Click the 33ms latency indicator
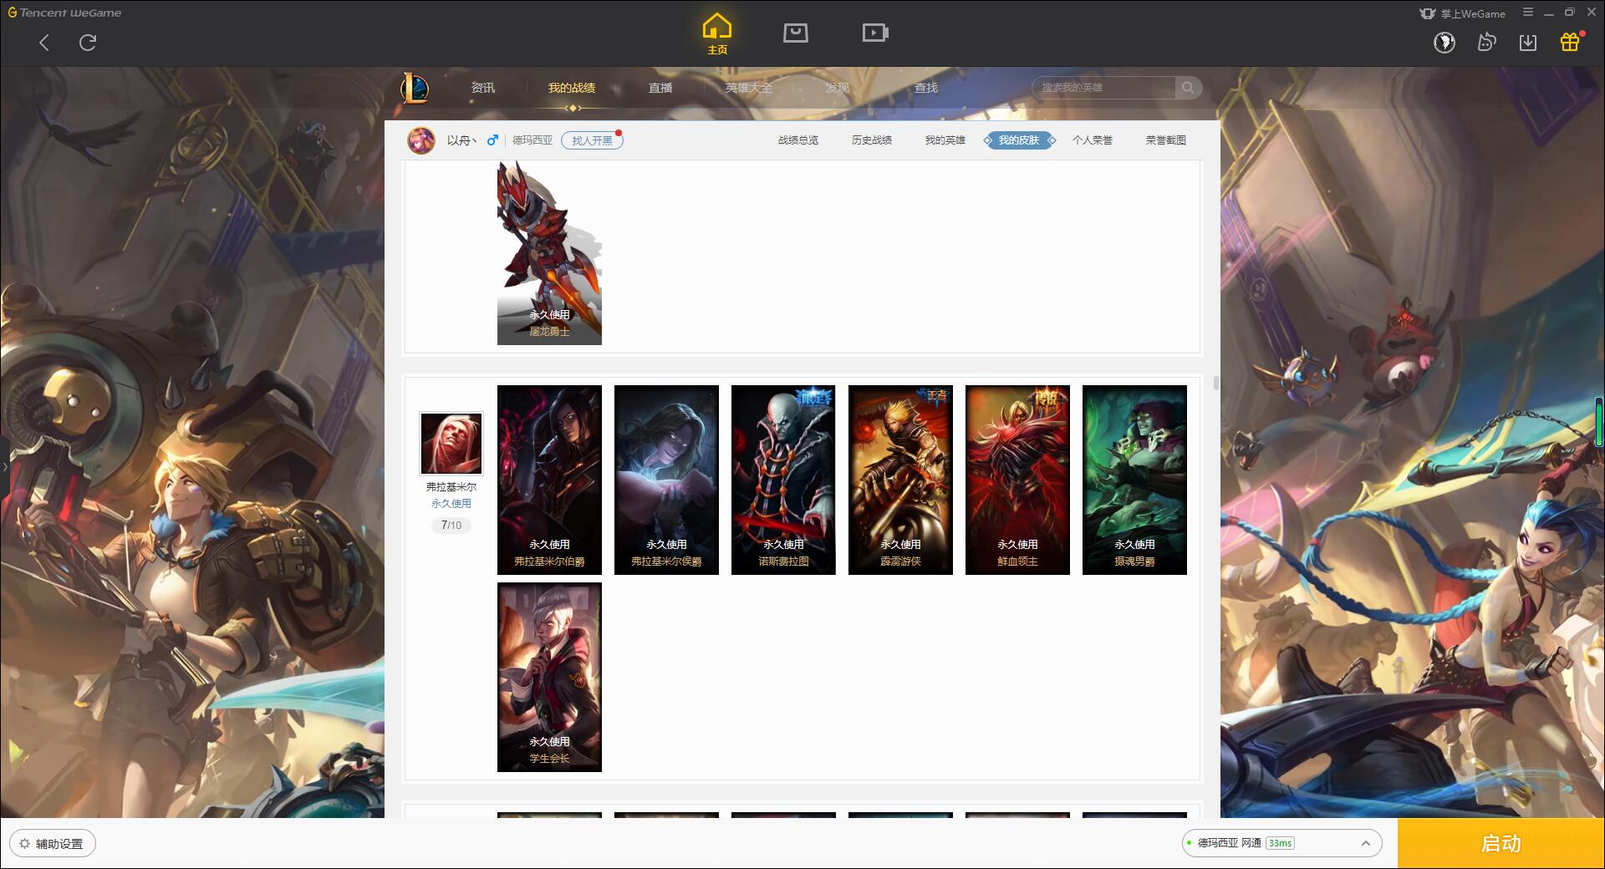1605x869 pixels. click(x=1280, y=843)
